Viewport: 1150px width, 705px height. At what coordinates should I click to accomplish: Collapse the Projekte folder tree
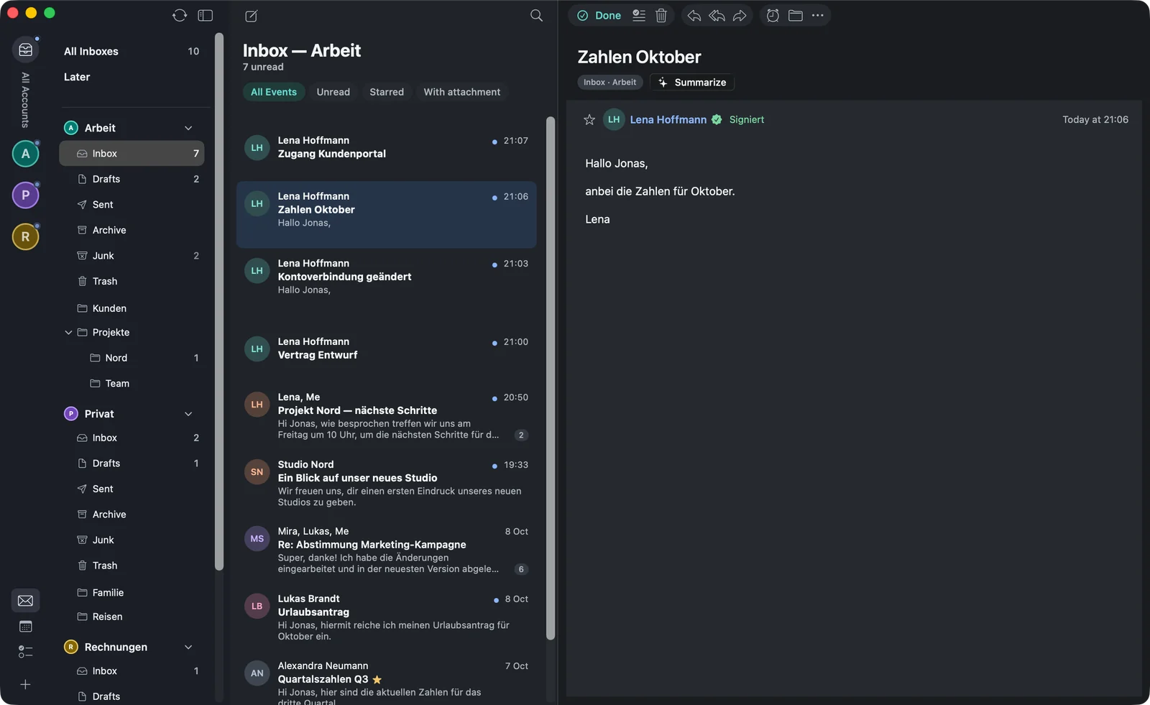pyautogui.click(x=68, y=332)
